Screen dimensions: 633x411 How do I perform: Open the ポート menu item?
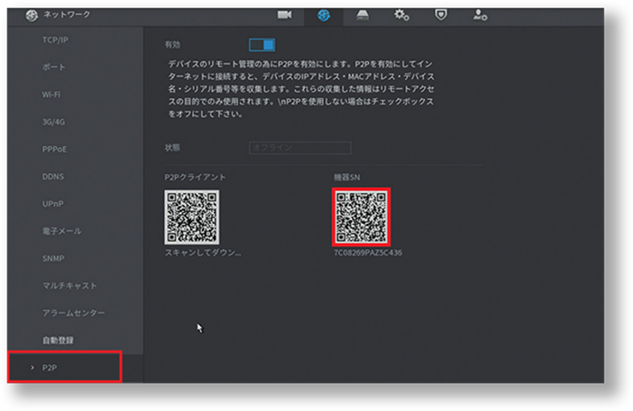(x=54, y=67)
